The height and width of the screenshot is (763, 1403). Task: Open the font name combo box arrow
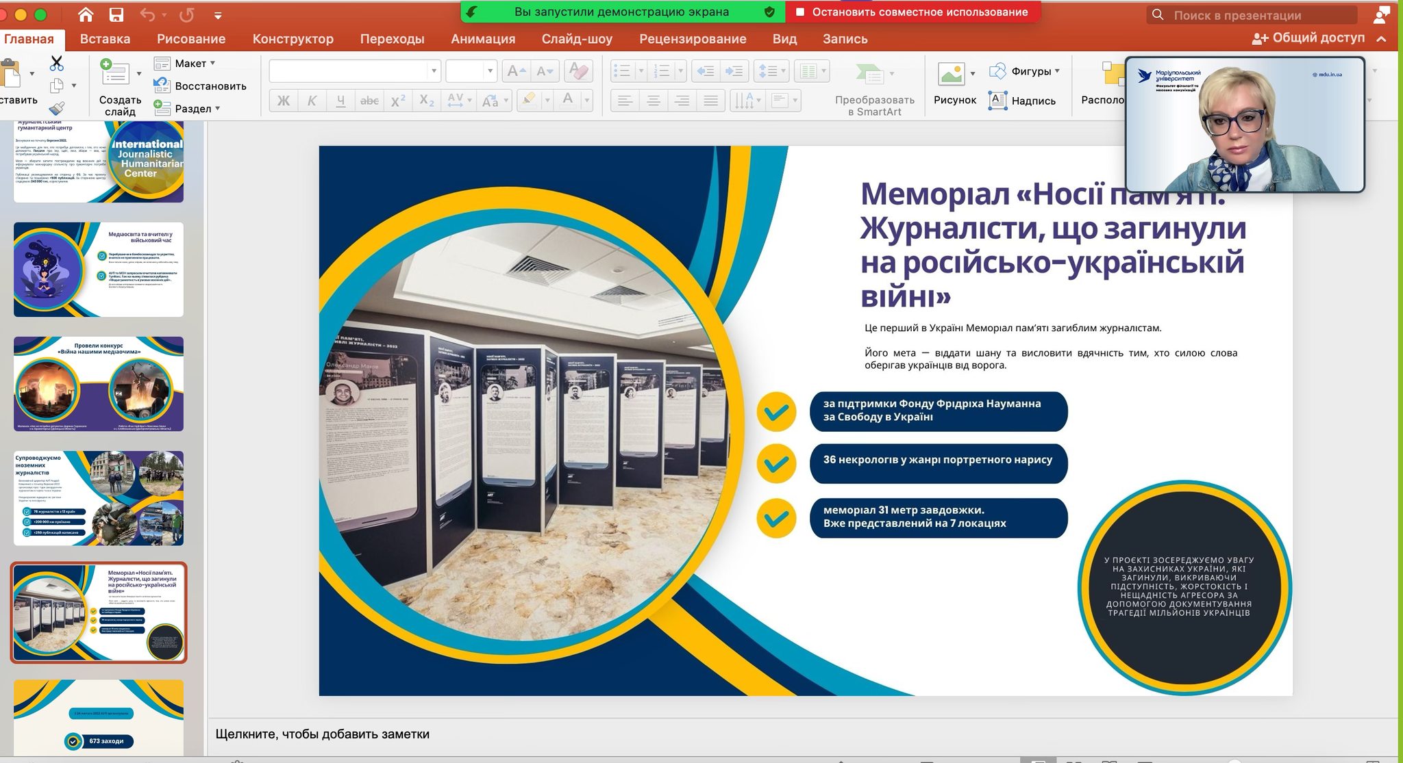434,70
